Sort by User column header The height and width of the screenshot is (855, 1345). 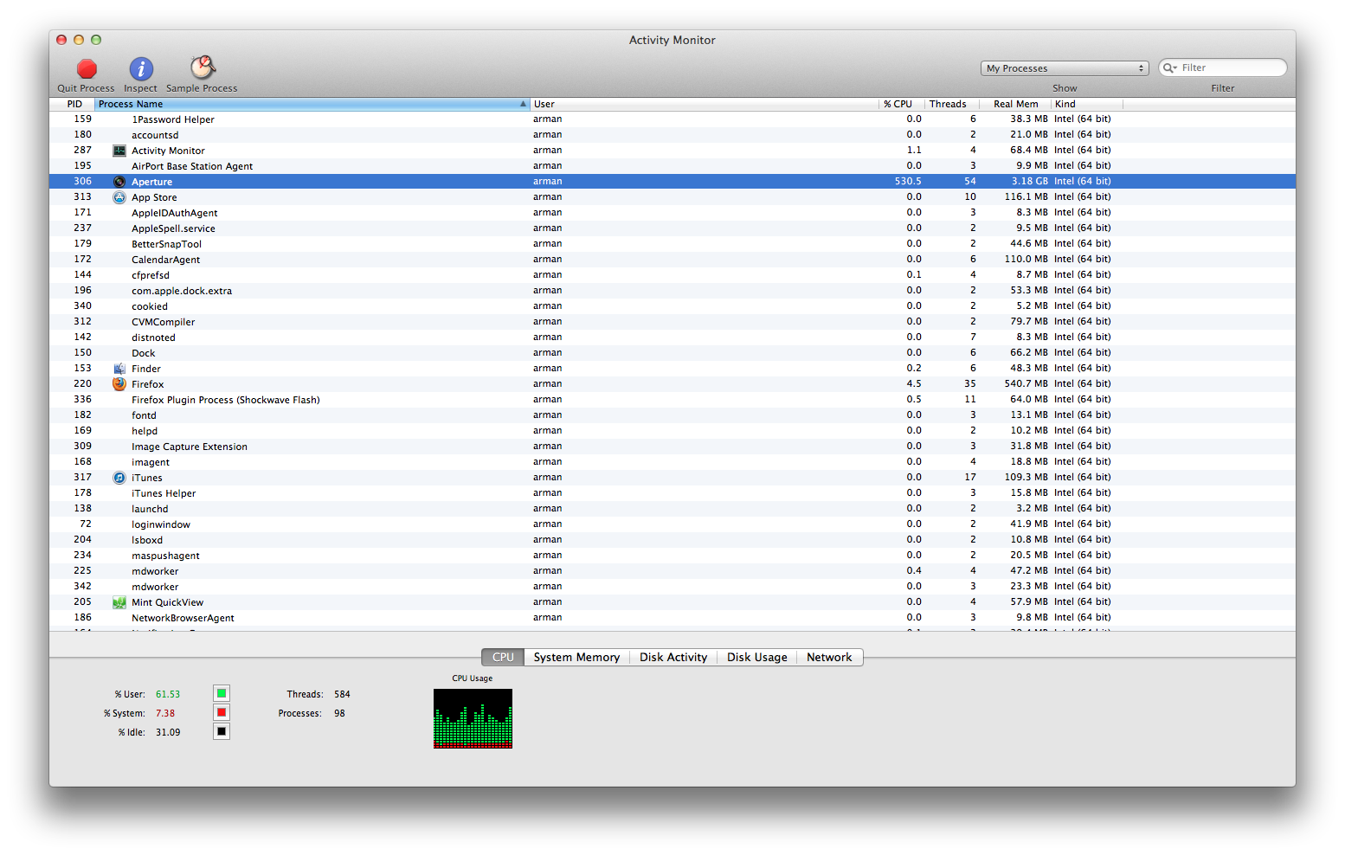click(x=704, y=104)
